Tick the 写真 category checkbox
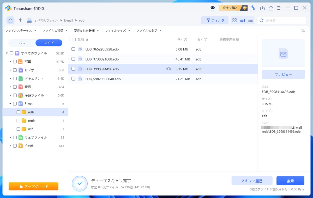This screenshot has width=313, height=198. click(15, 62)
